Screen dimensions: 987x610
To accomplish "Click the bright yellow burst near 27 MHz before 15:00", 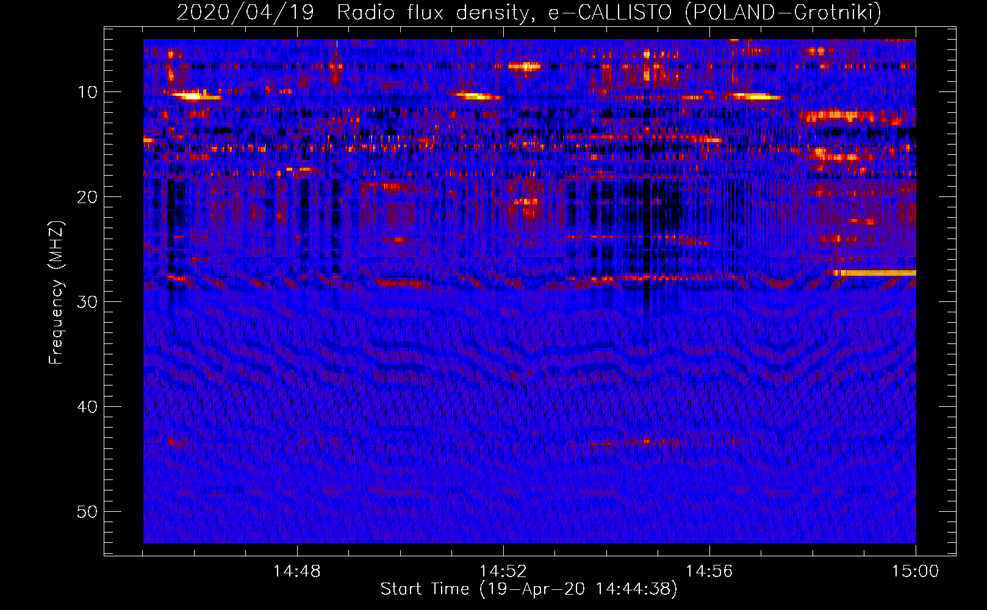I will (875, 273).
